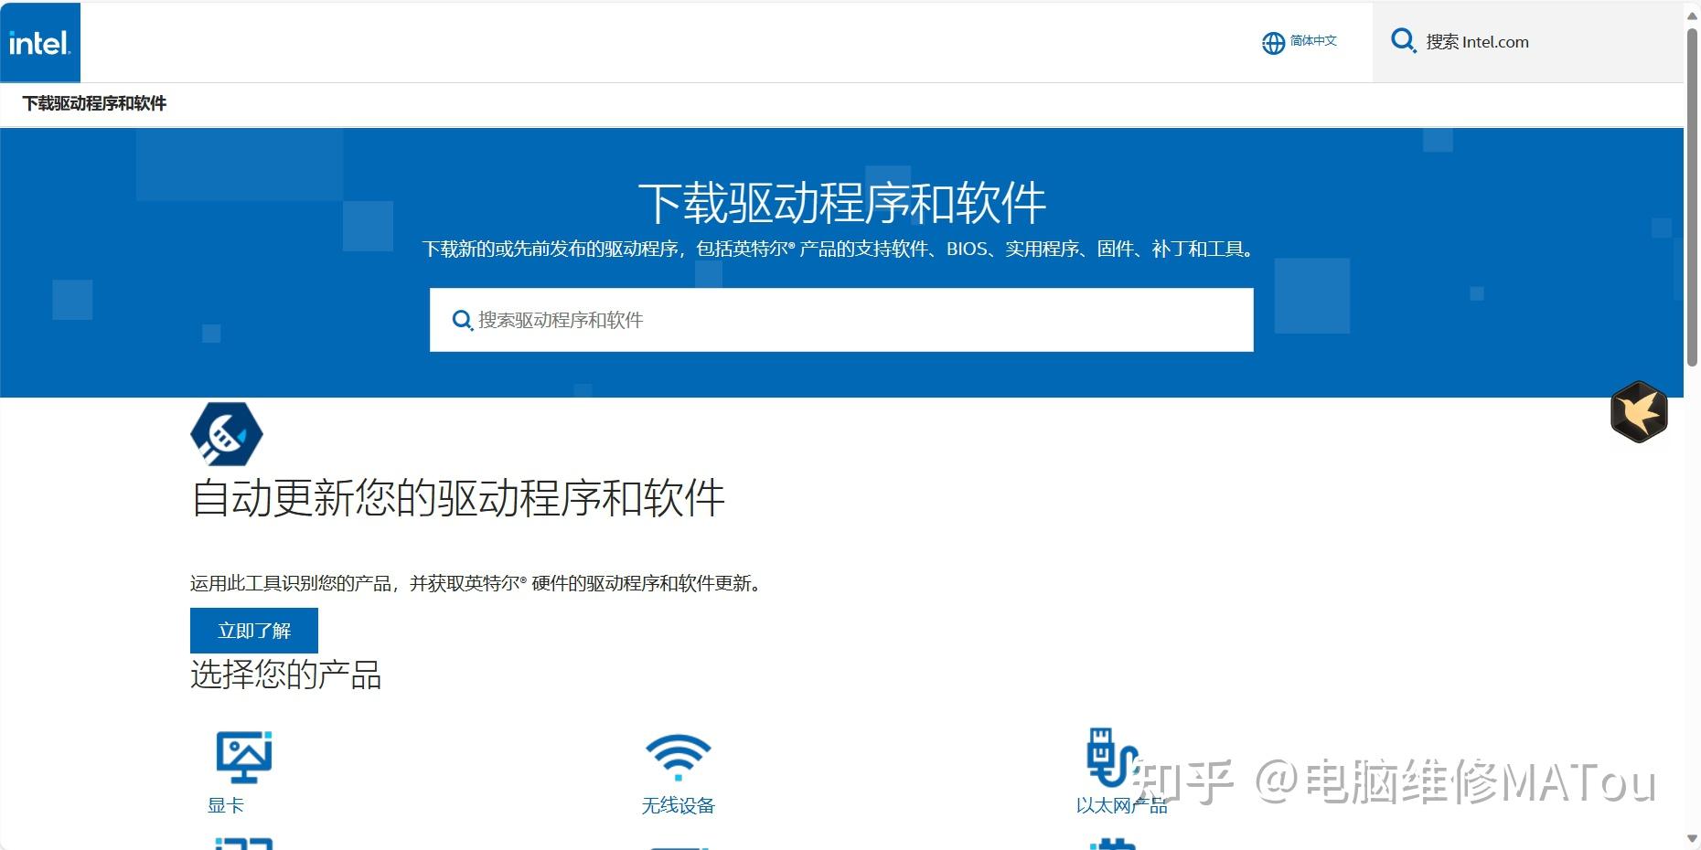Click the magnifier in driver search box

463,321
